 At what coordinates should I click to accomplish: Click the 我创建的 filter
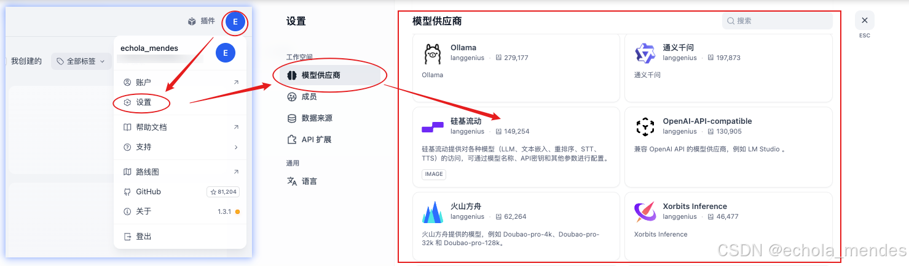coord(26,61)
